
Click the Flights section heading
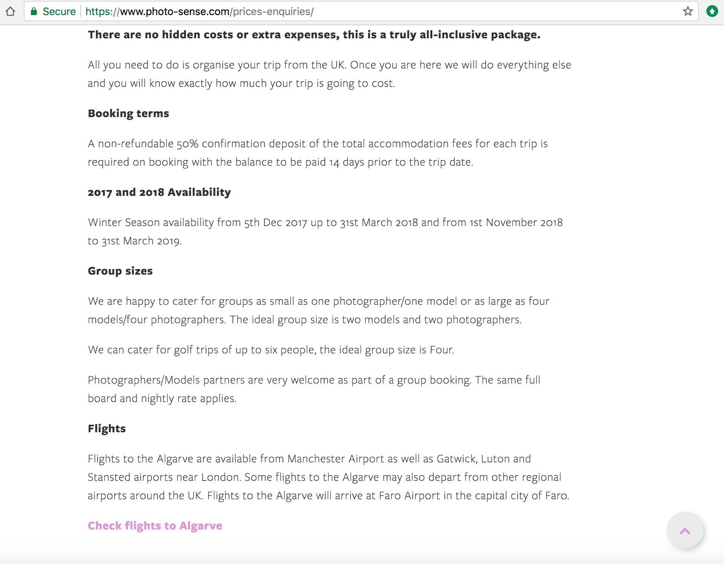pyautogui.click(x=107, y=429)
